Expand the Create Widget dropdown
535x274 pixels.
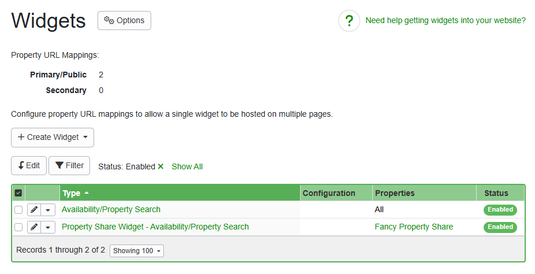(x=53, y=138)
